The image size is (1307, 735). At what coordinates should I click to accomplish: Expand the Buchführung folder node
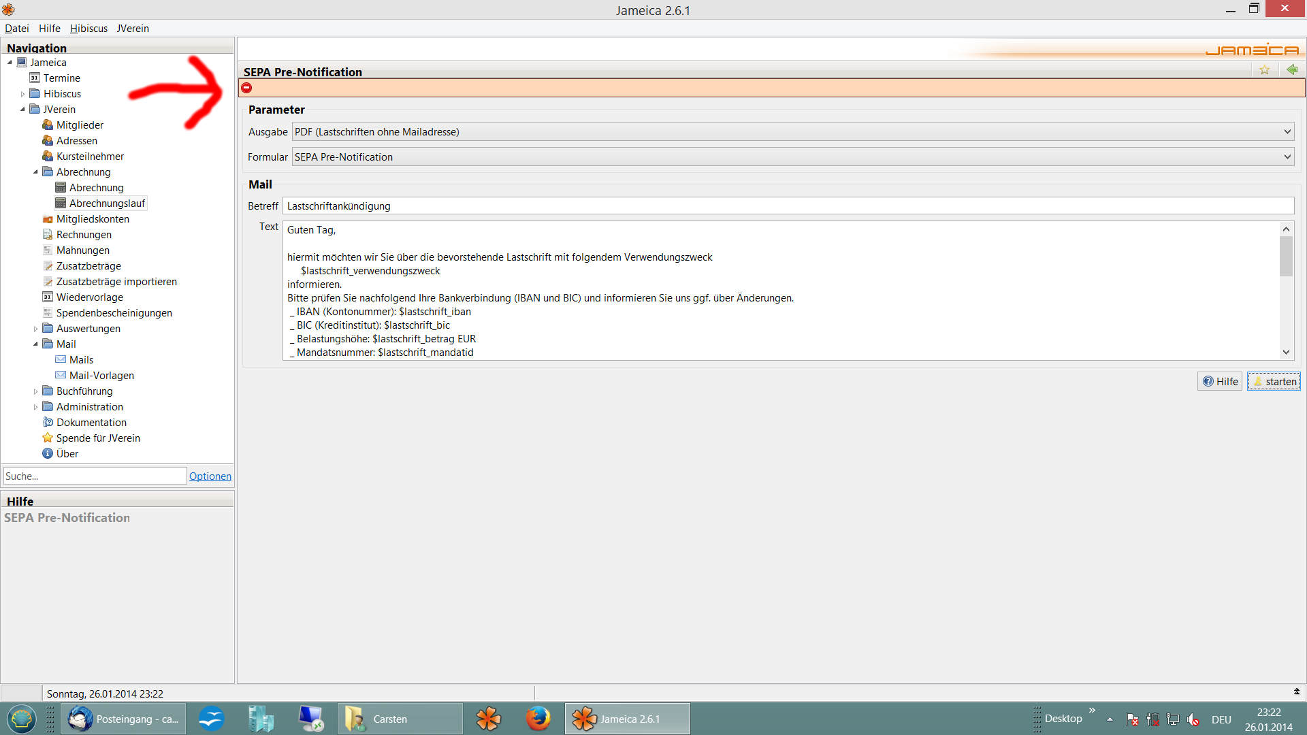(36, 391)
